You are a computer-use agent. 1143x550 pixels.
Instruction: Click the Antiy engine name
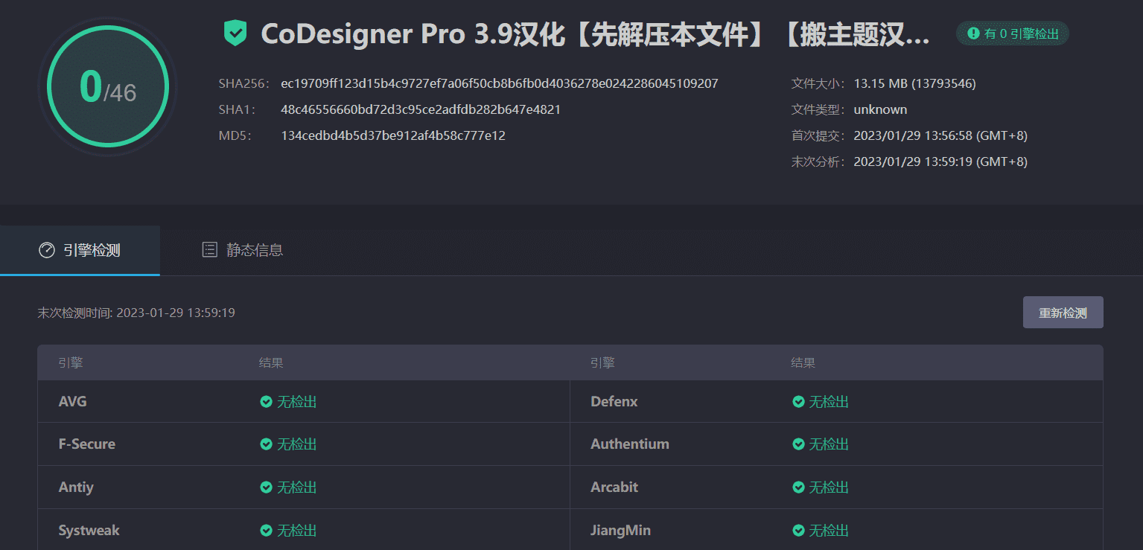(76, 487)
